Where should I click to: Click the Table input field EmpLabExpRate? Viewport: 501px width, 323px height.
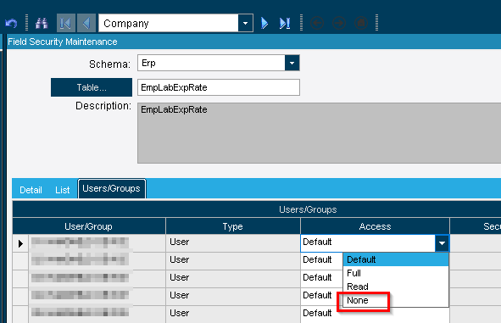tap(219, 87)
